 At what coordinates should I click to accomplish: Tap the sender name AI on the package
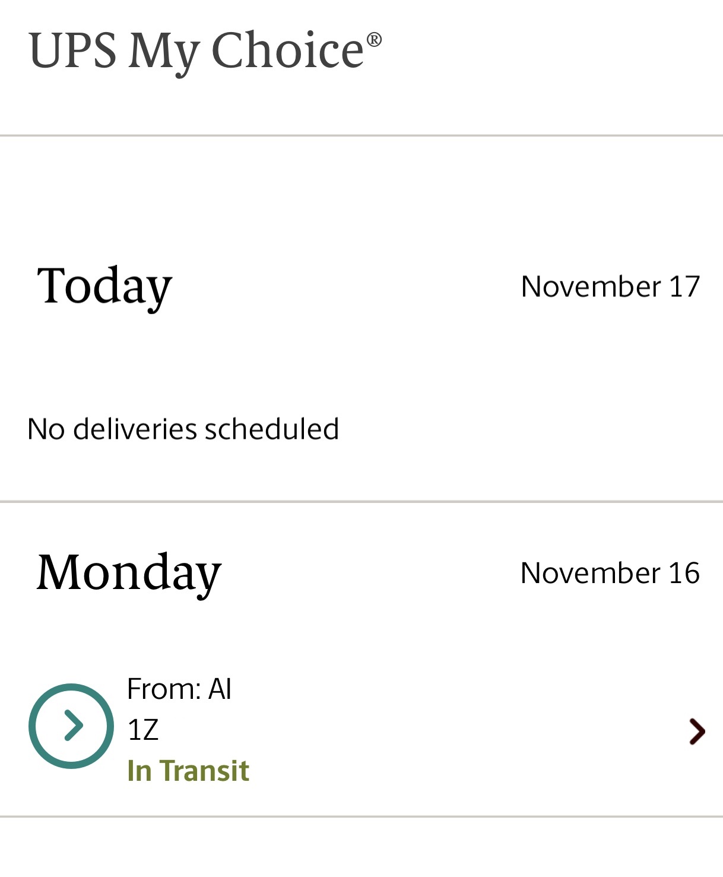pos(220,689)
